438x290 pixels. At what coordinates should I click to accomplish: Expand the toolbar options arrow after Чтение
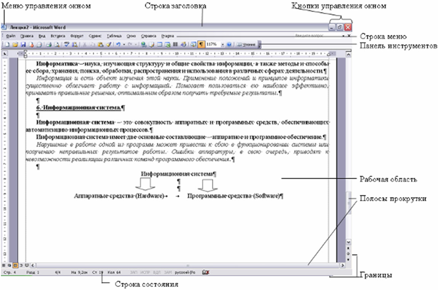coord(260,45)
